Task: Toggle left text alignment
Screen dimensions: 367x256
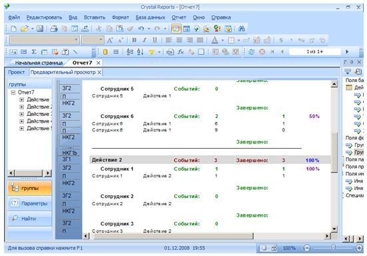Action: [169, 40]
